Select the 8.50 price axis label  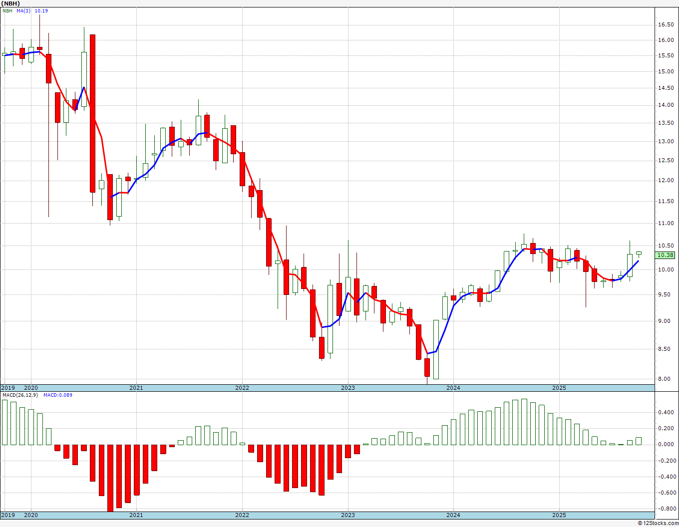(x=665, y=349)
